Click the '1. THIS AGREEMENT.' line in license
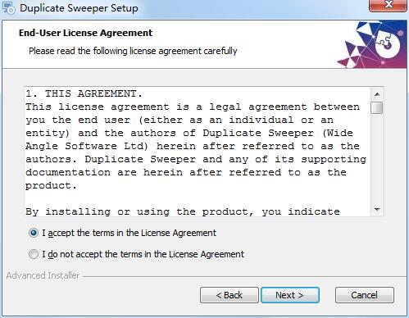 pos(84,93)
